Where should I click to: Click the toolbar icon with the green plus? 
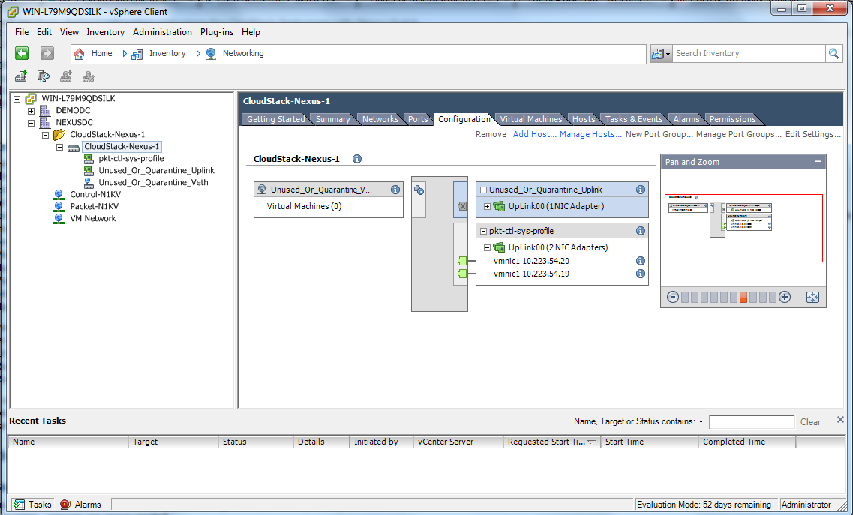[x=20, y=76]
